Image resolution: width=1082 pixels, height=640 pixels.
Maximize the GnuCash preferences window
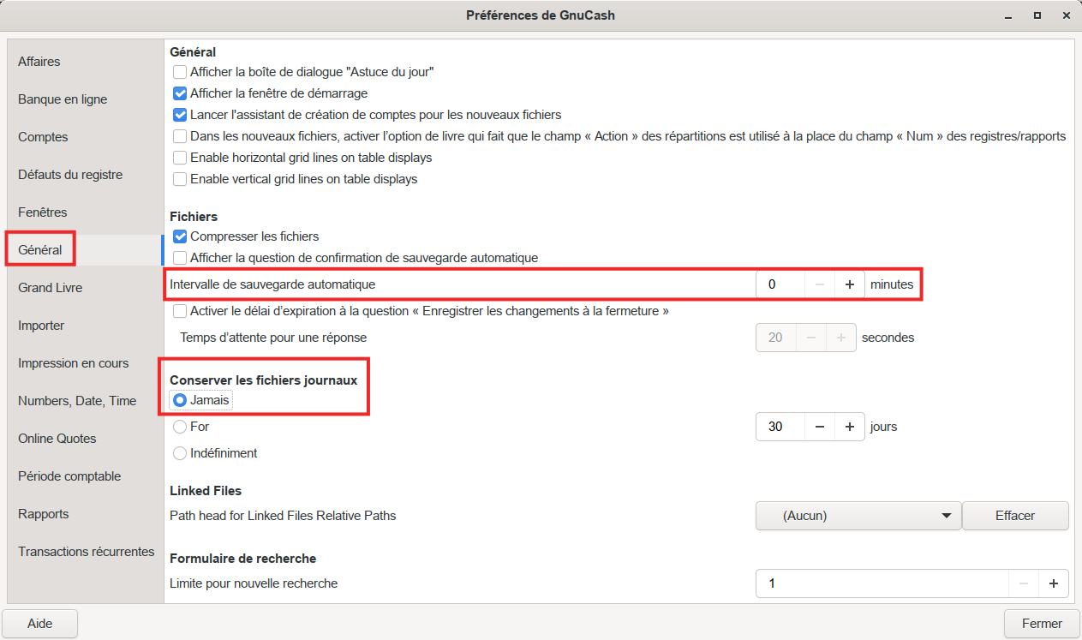1037,15
